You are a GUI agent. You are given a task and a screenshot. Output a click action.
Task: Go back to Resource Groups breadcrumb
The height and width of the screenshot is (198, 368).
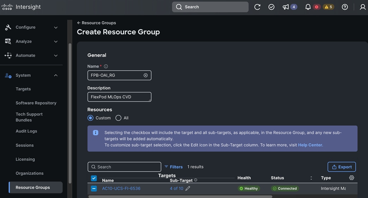[x=97, y=23]
